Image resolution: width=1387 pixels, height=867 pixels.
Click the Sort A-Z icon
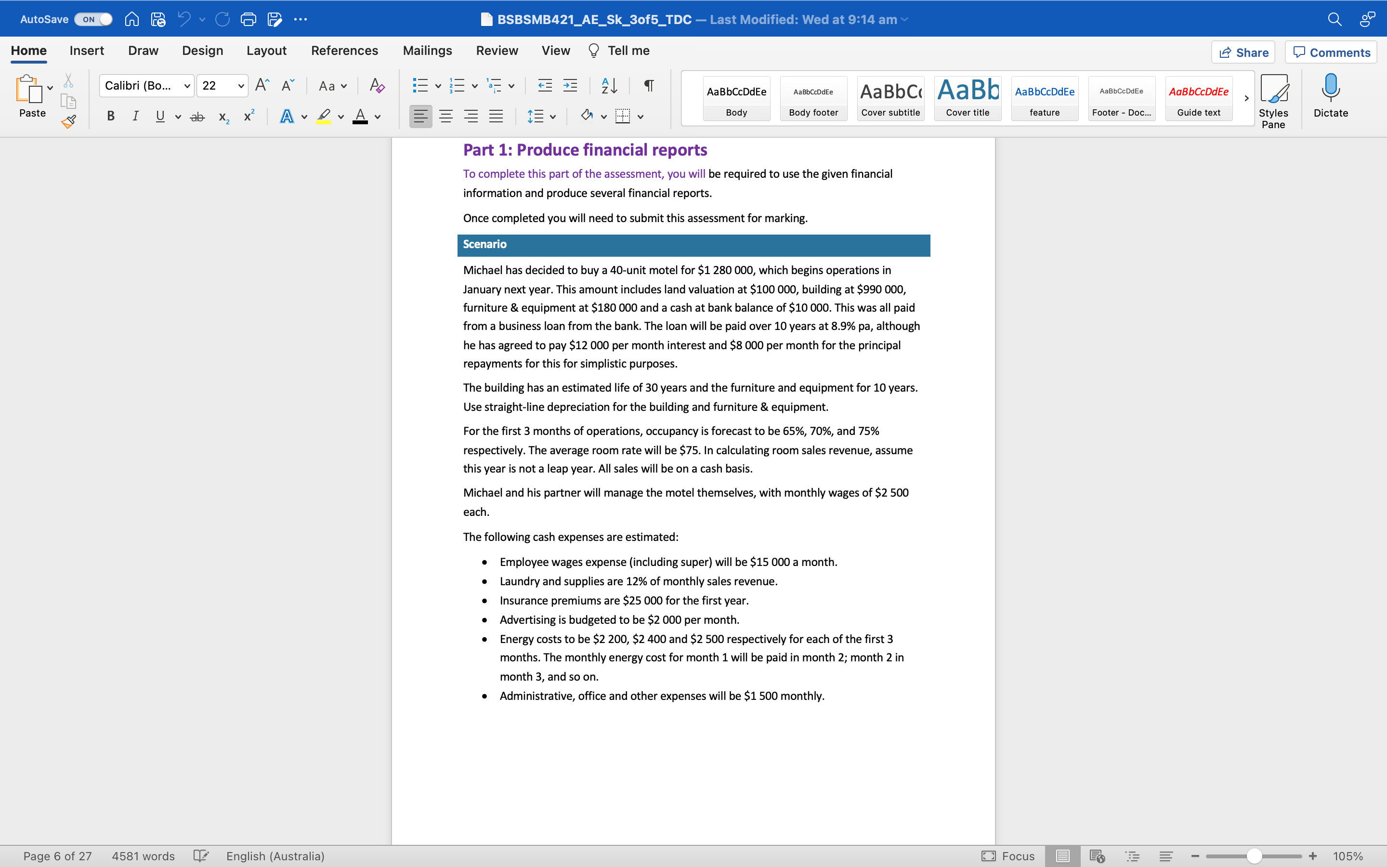coord(609,86)
